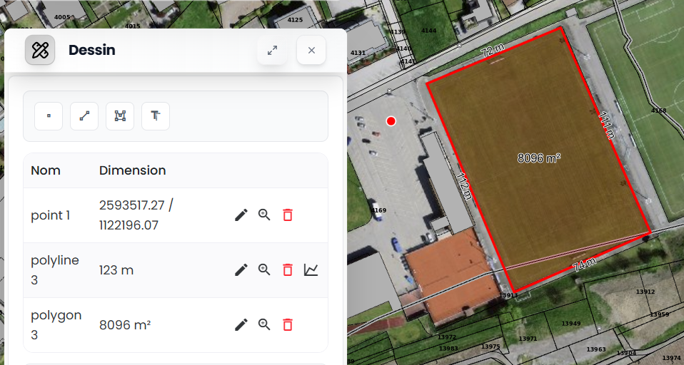Viewport: 684px width, 365px height.
Task: Zoom to polyline 3
Action: pos(264,270)
